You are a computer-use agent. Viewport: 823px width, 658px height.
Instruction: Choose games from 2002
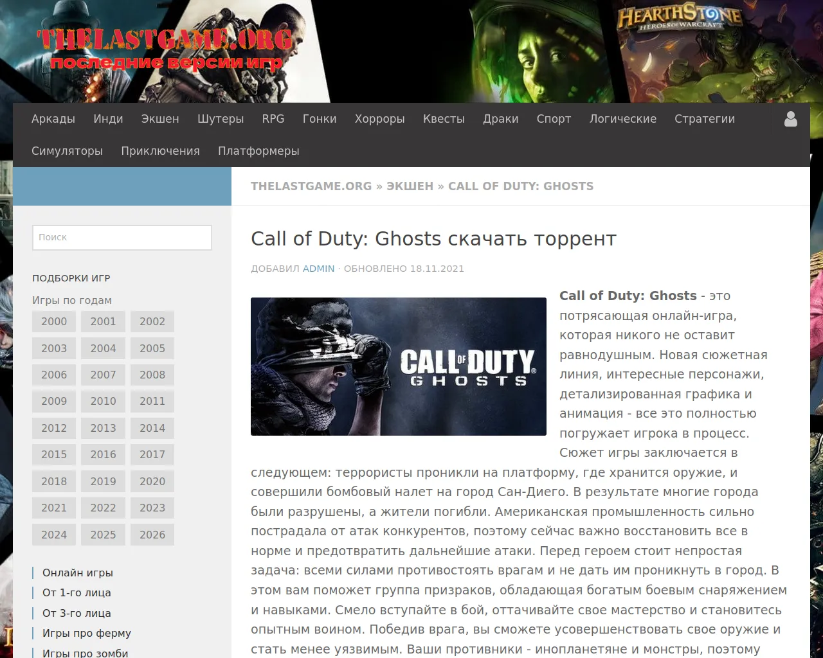pos(152,322)
